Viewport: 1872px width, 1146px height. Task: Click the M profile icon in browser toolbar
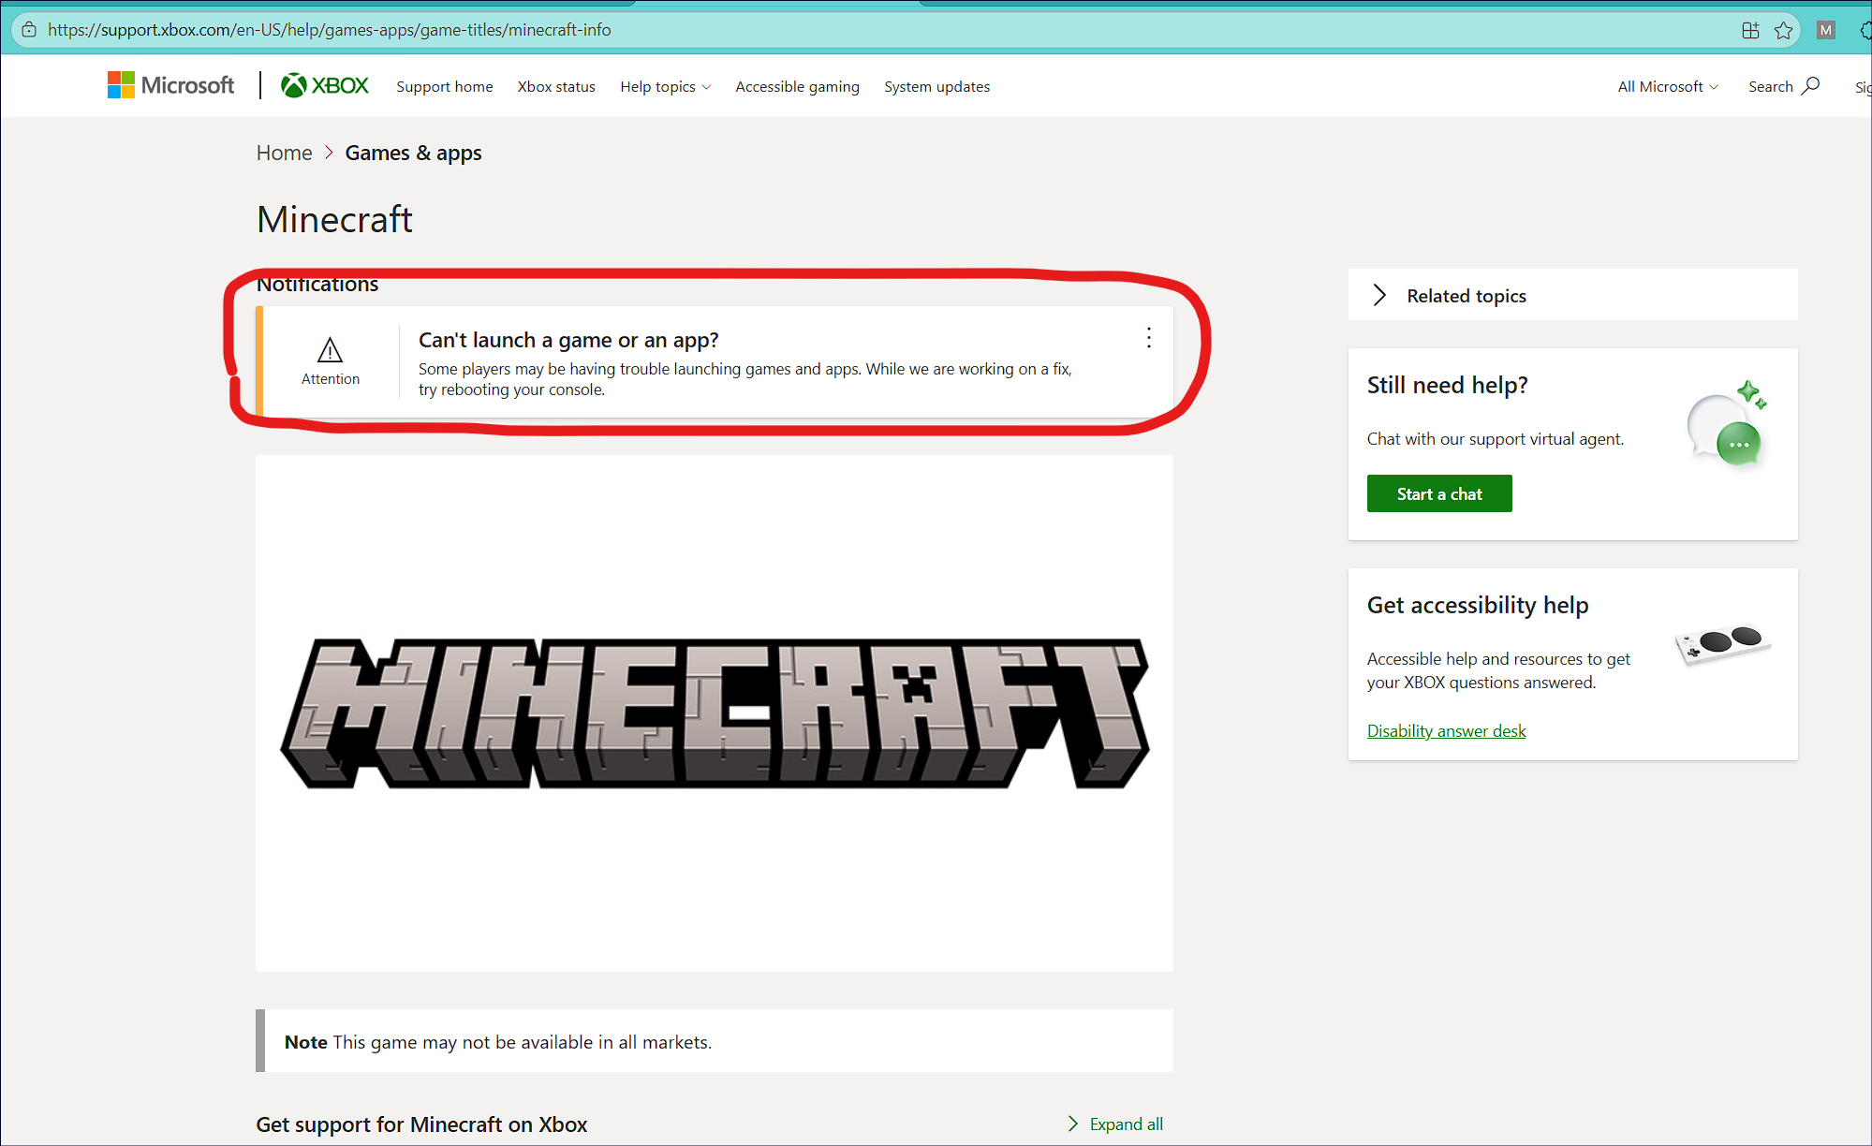coord(1825,30)
